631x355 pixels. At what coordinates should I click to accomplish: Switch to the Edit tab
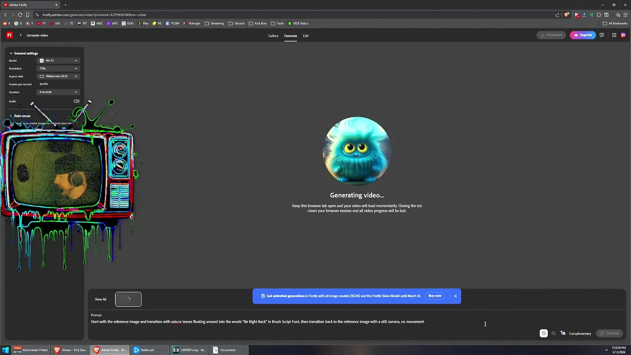306,35
